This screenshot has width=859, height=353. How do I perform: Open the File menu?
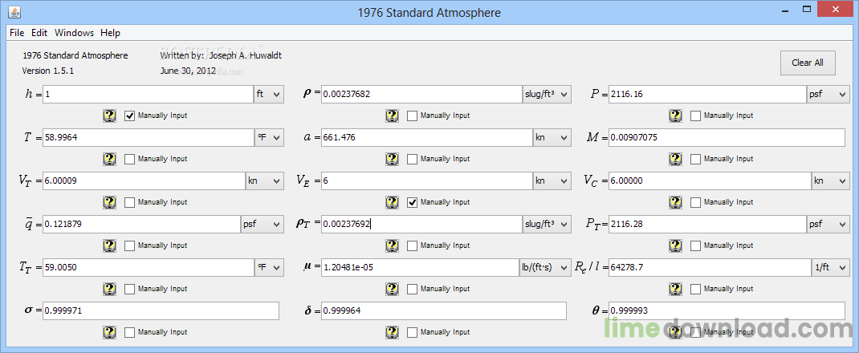pyautogui.click(x=17, y=33)
